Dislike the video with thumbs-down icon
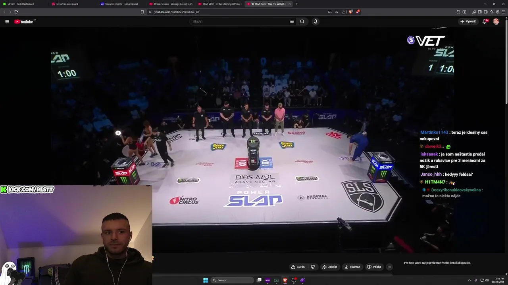This screenshot has height=285, width=508. point(313,267)
